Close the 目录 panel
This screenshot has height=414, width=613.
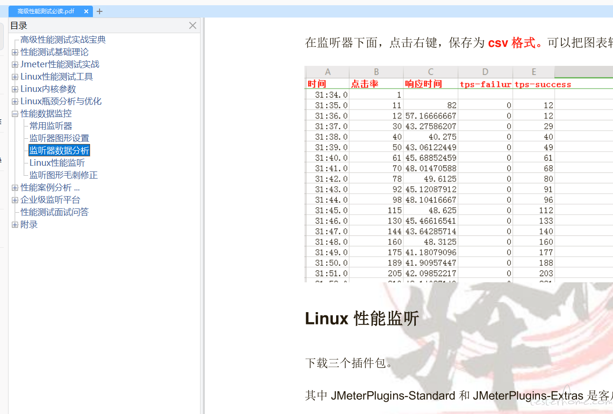(192, 26)
